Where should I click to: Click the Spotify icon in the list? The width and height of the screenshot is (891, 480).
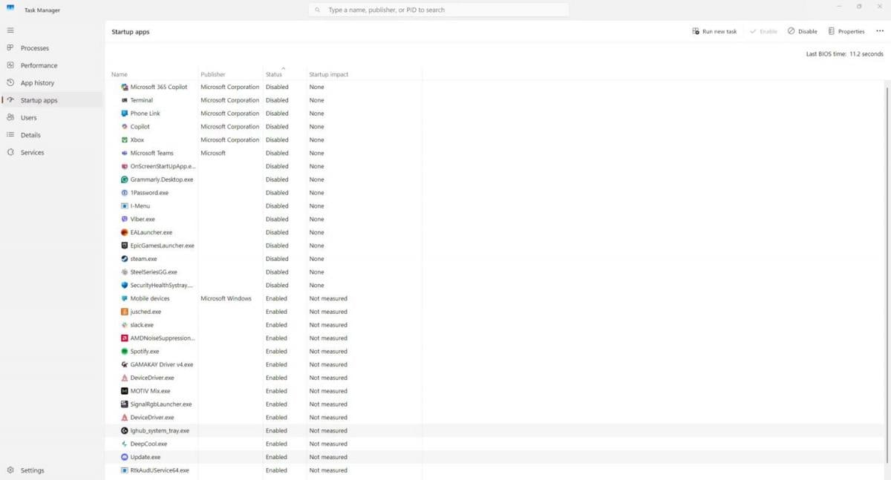124,351
